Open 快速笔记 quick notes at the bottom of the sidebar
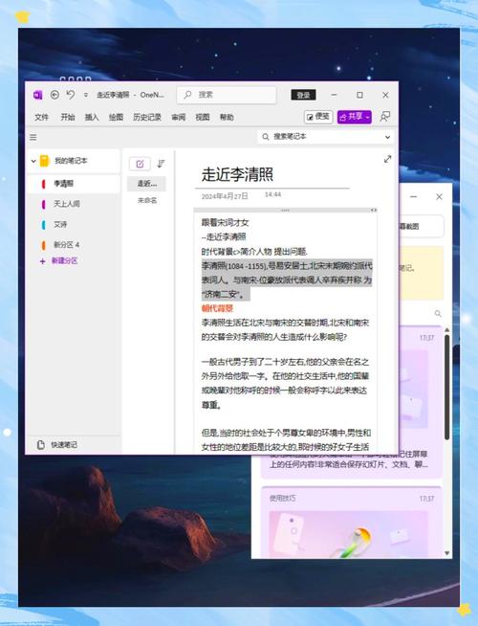The width and height of the screenshot is (478, 626). pyautogui.click(x=74, y=445)
